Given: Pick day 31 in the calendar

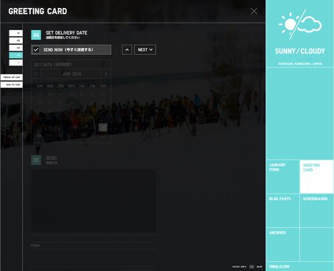Looking at the screenshot, I should pyautogui.click(x=39, y=135).
